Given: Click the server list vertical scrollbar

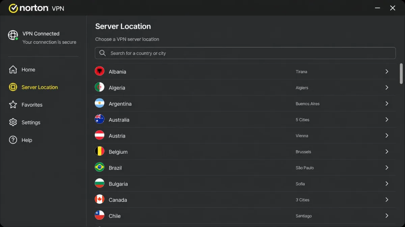Looking at the screenshot, I should coord(401,73).
